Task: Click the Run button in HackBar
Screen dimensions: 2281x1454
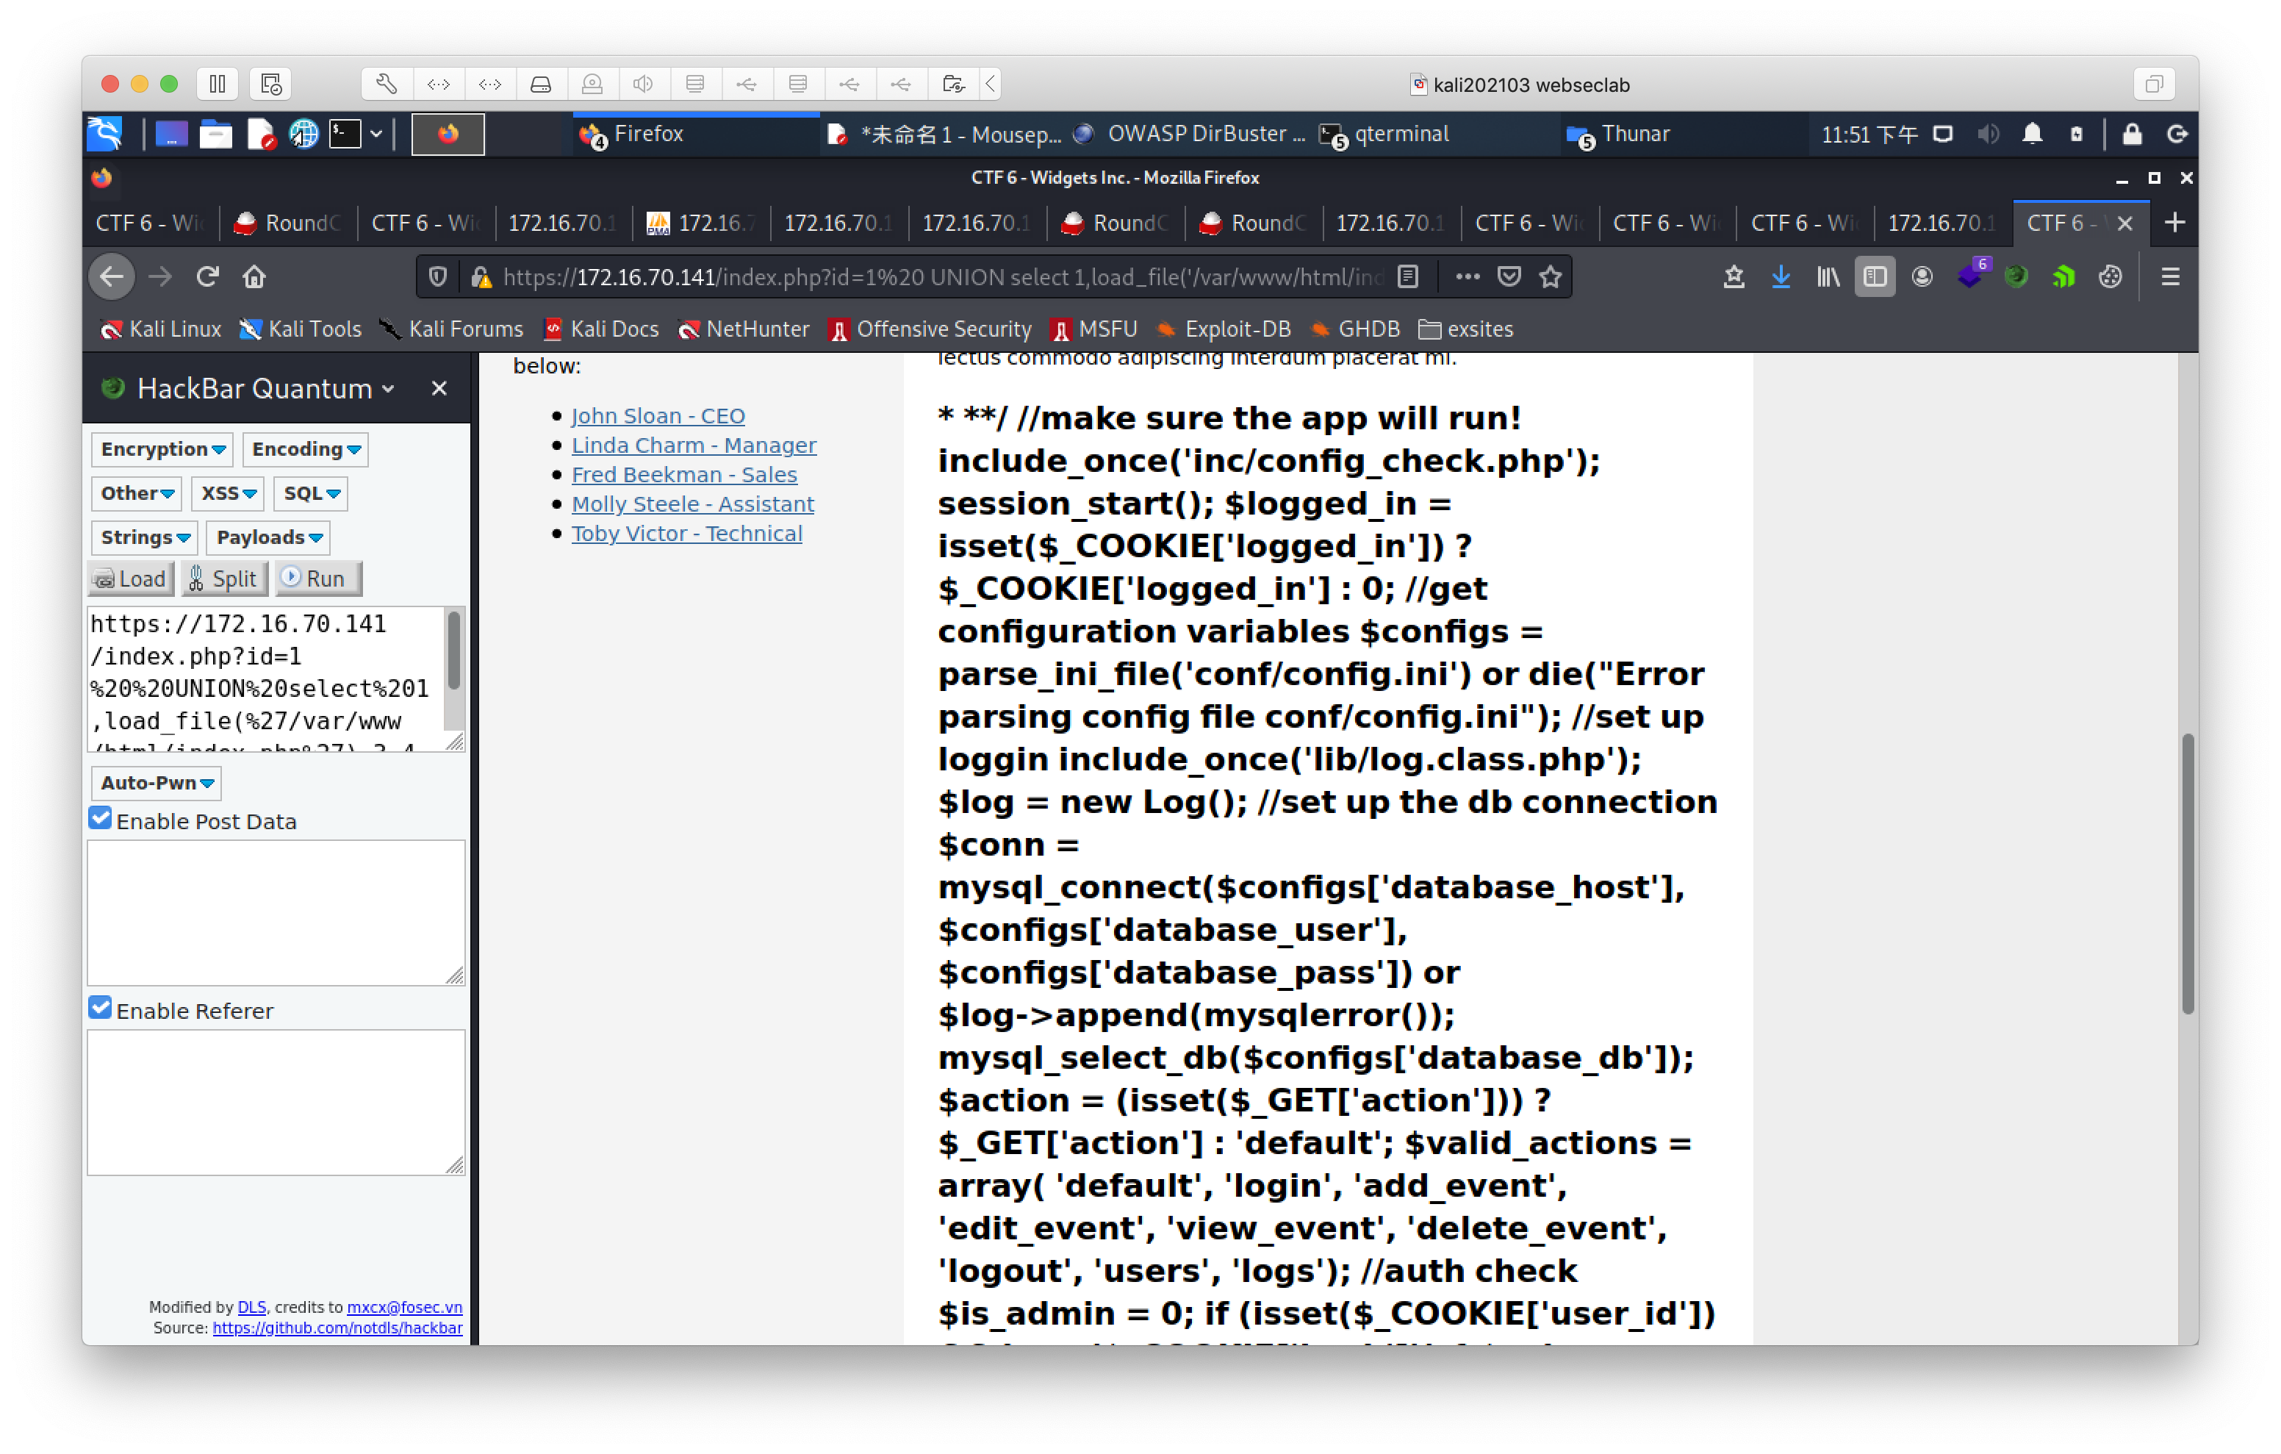Action: (x=317, y=579)
